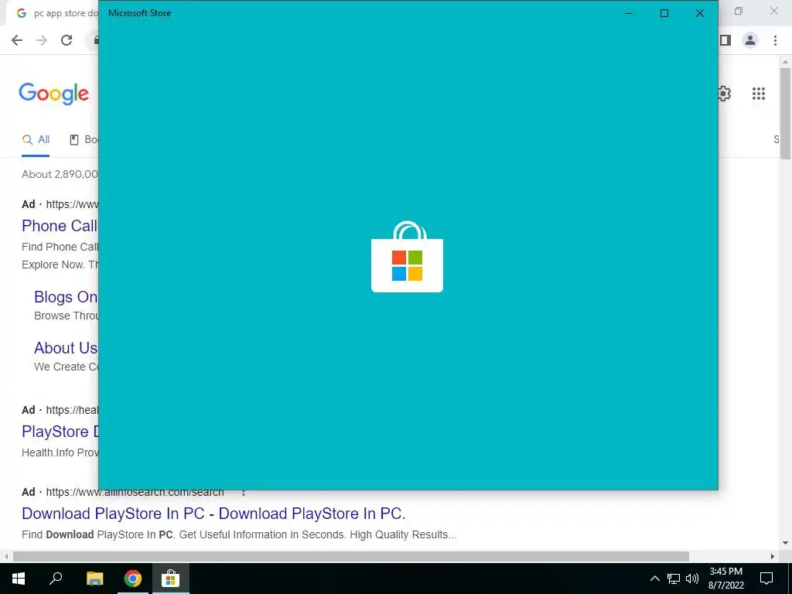Screen dimensions: 792x594
Task: Go forward in the Chrome window
Action: click(42, 40)
